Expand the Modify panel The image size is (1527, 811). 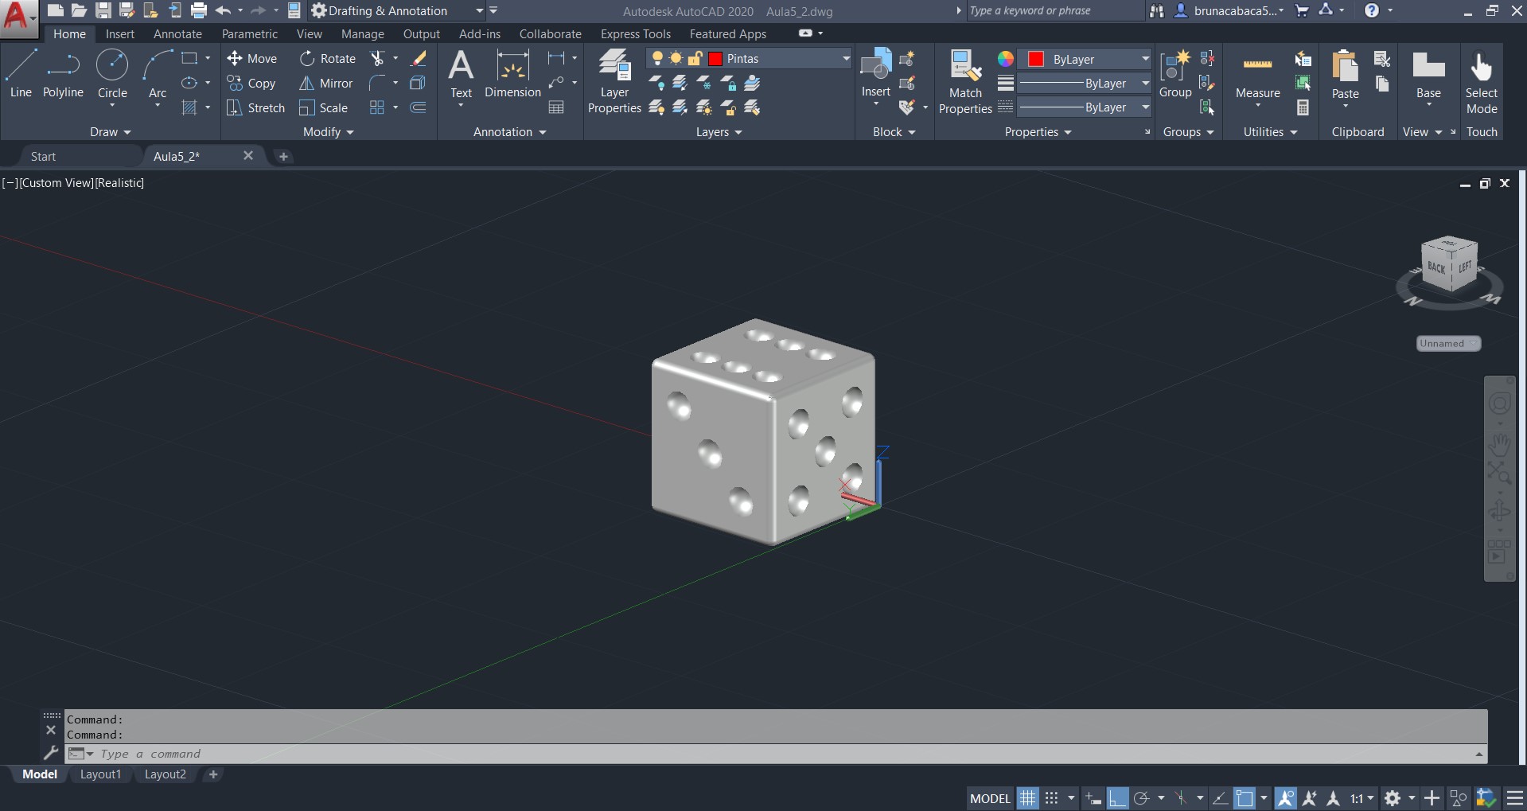(328, 132)
